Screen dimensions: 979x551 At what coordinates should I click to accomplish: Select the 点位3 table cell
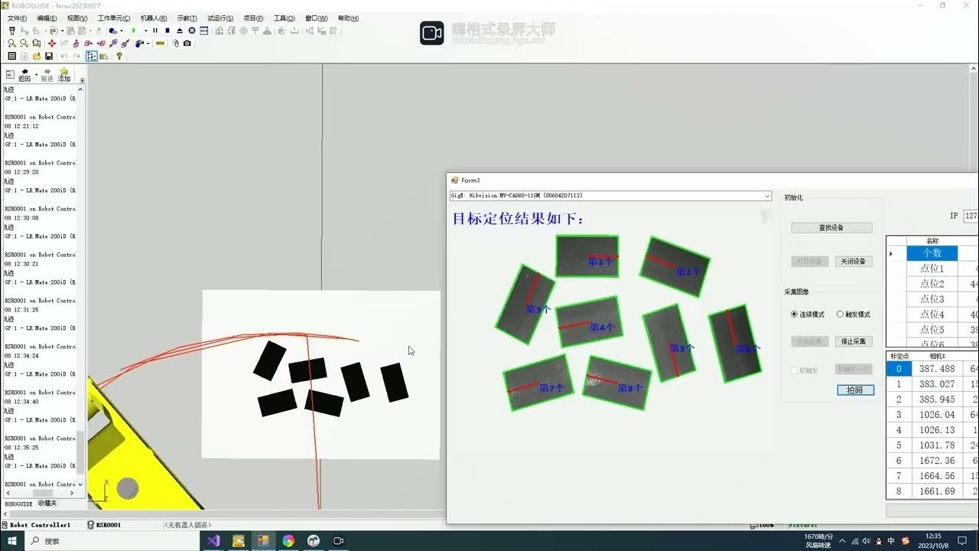(932, 299)
